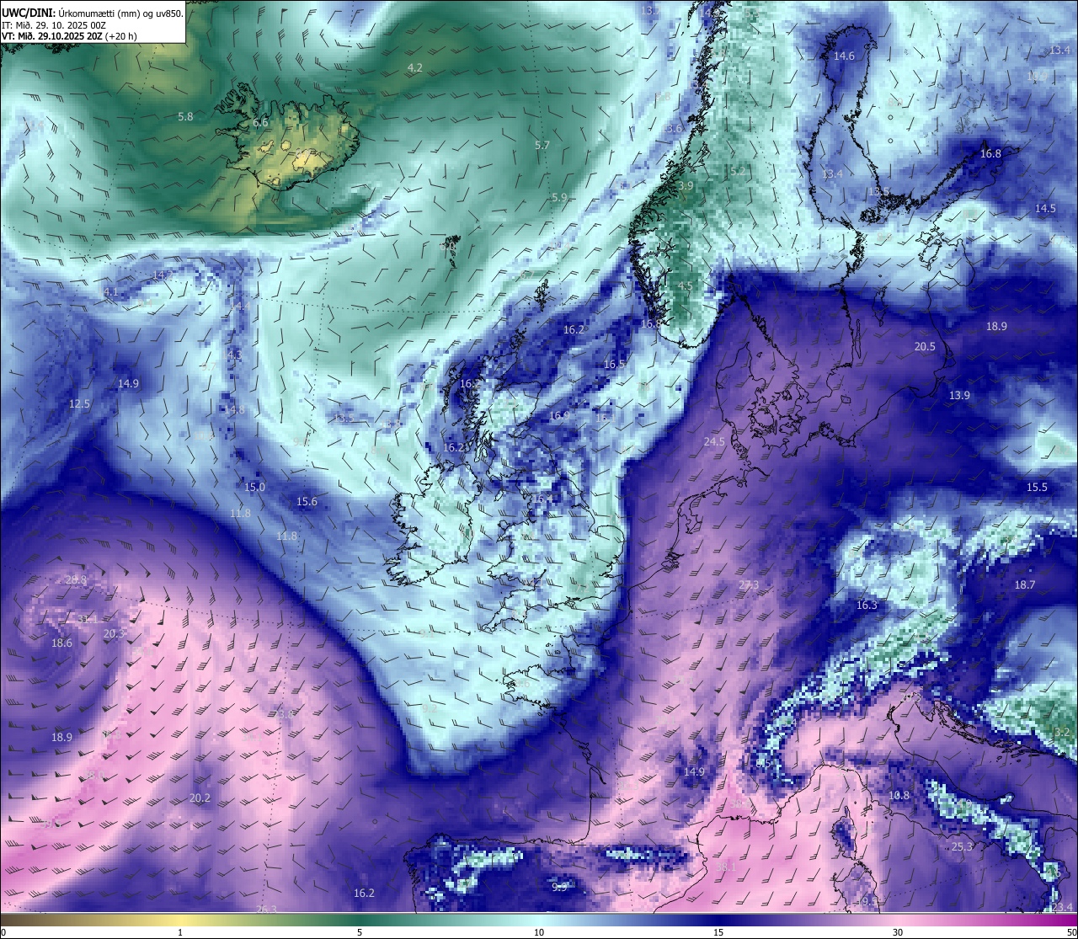The image size is (1078, 939).
Task: Click the 14.6 value label
Action: pyautogui.click(x=844, y=56)
